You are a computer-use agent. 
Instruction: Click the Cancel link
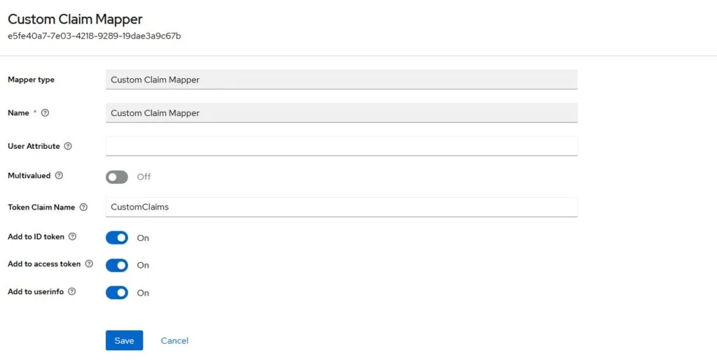click(174, 340)
